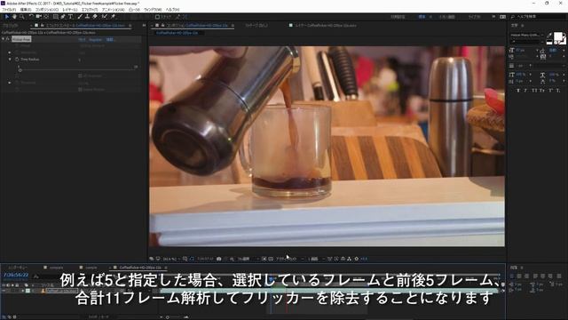Switch to the compare timeline tab
Image resolution: width=568 pixels, height=320 pixels.
tap(56, 268)
